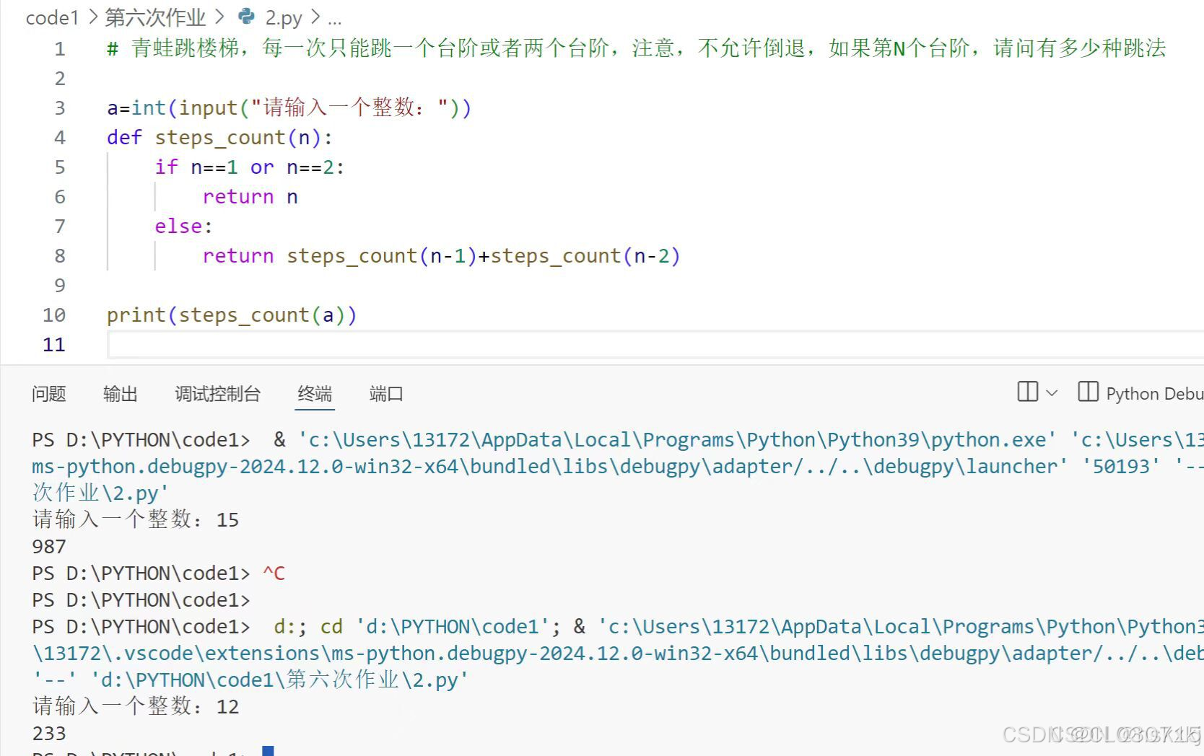
Task: Click the chevron after code1 in breadcrumb
Action: (x=92, y=17)
